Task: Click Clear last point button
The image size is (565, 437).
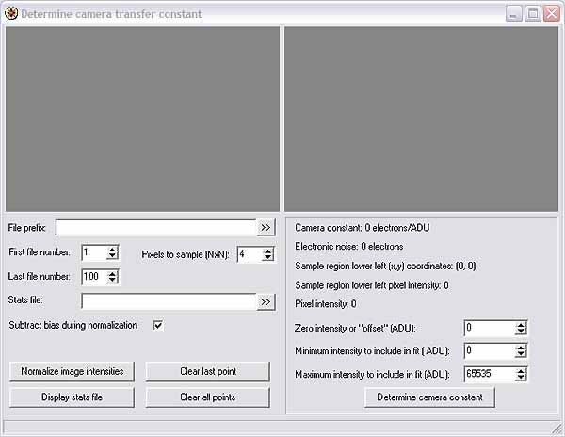Action: [208, 371]
